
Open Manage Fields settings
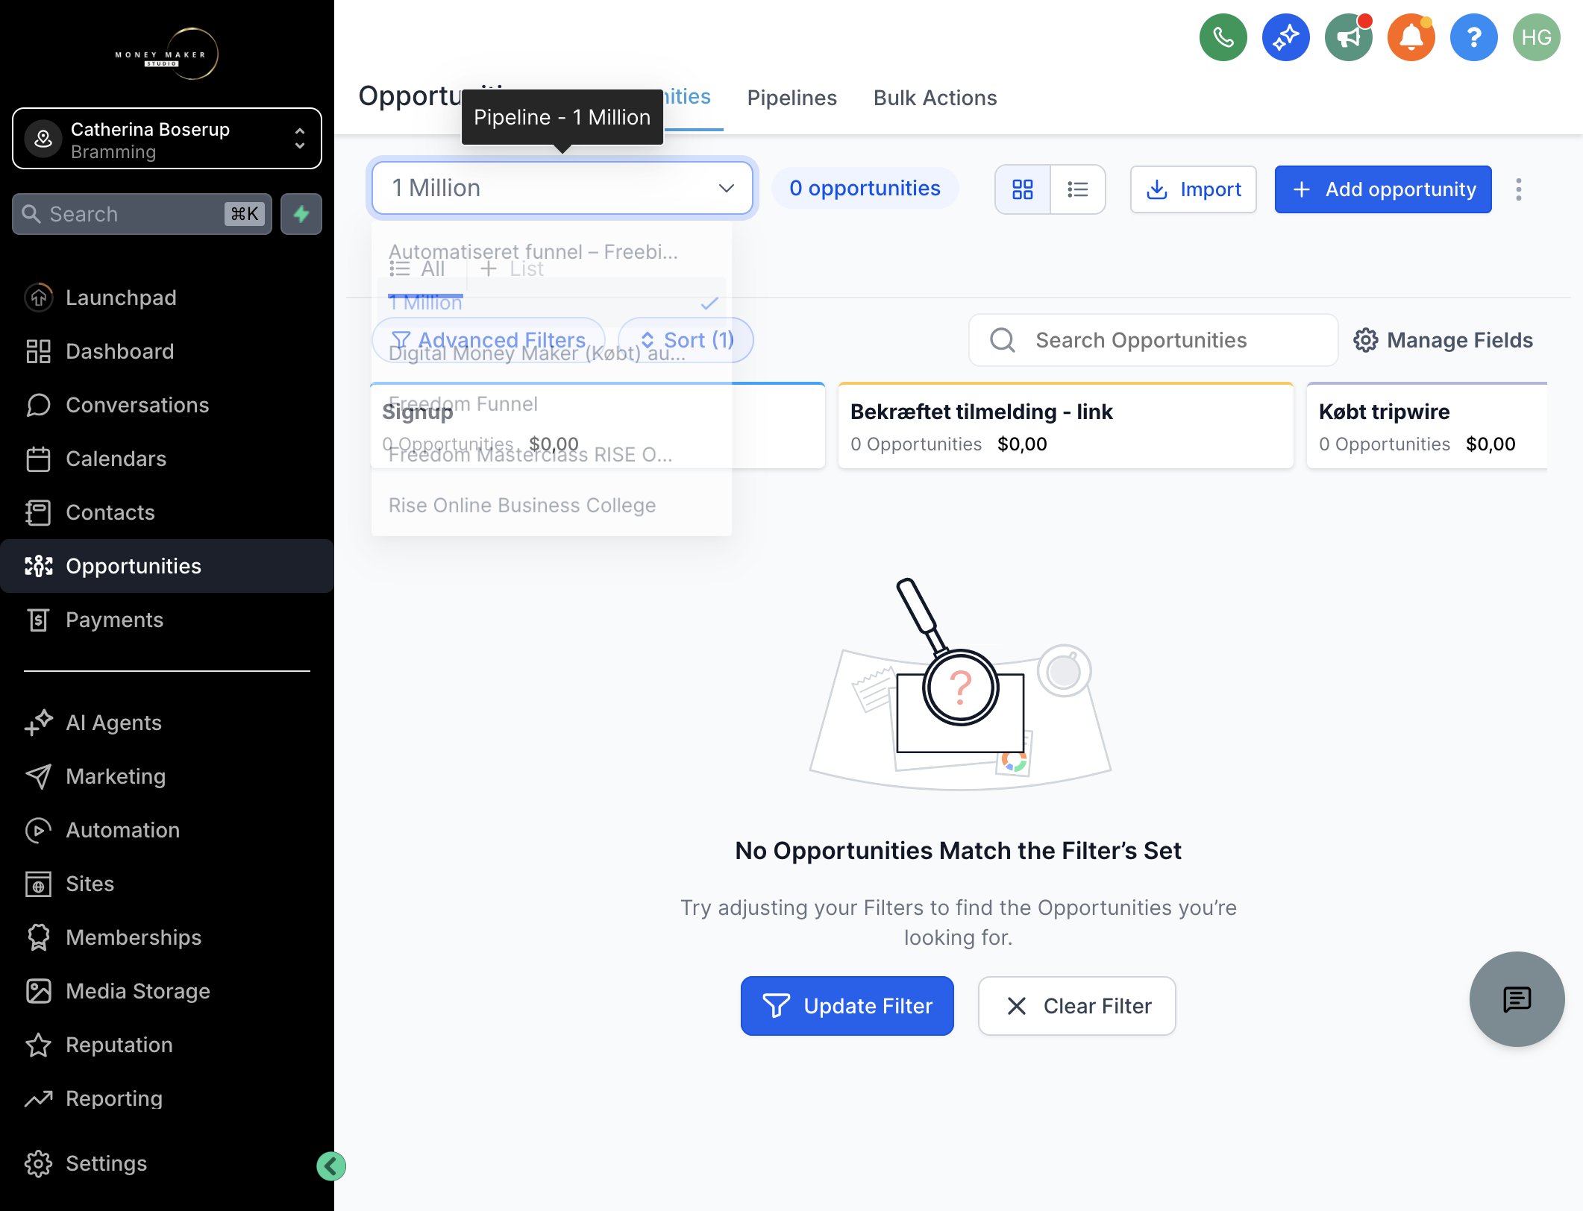click(1443, 340)
